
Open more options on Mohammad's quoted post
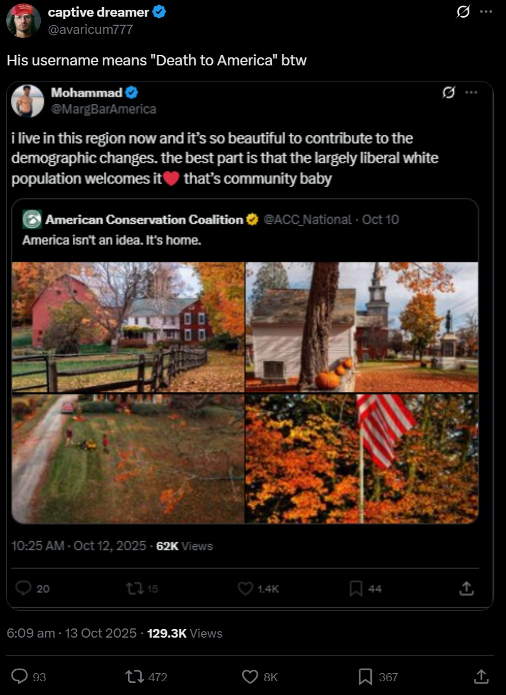(471, 92)
